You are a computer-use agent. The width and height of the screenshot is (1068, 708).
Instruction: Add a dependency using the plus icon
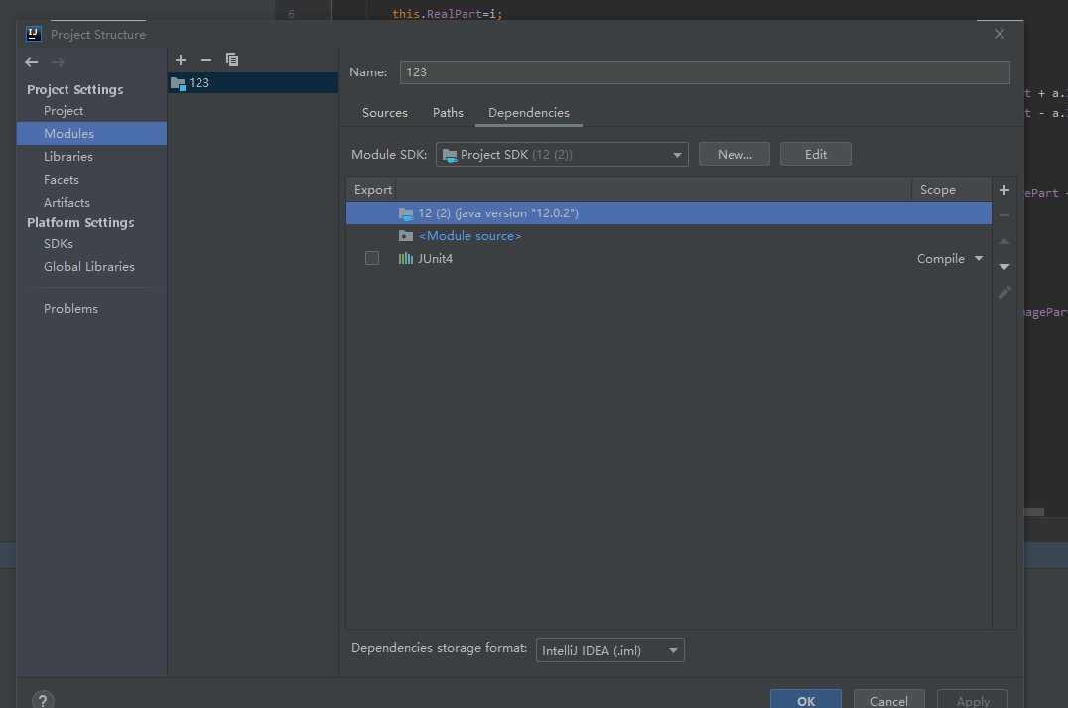coord(1003,190)
